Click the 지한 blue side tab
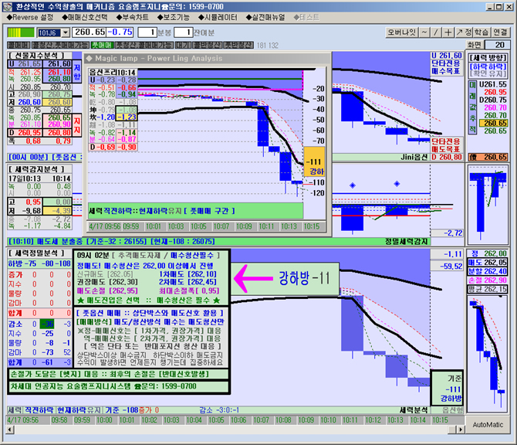This screenshot has width=517, height=445. (x=77, y=72)
